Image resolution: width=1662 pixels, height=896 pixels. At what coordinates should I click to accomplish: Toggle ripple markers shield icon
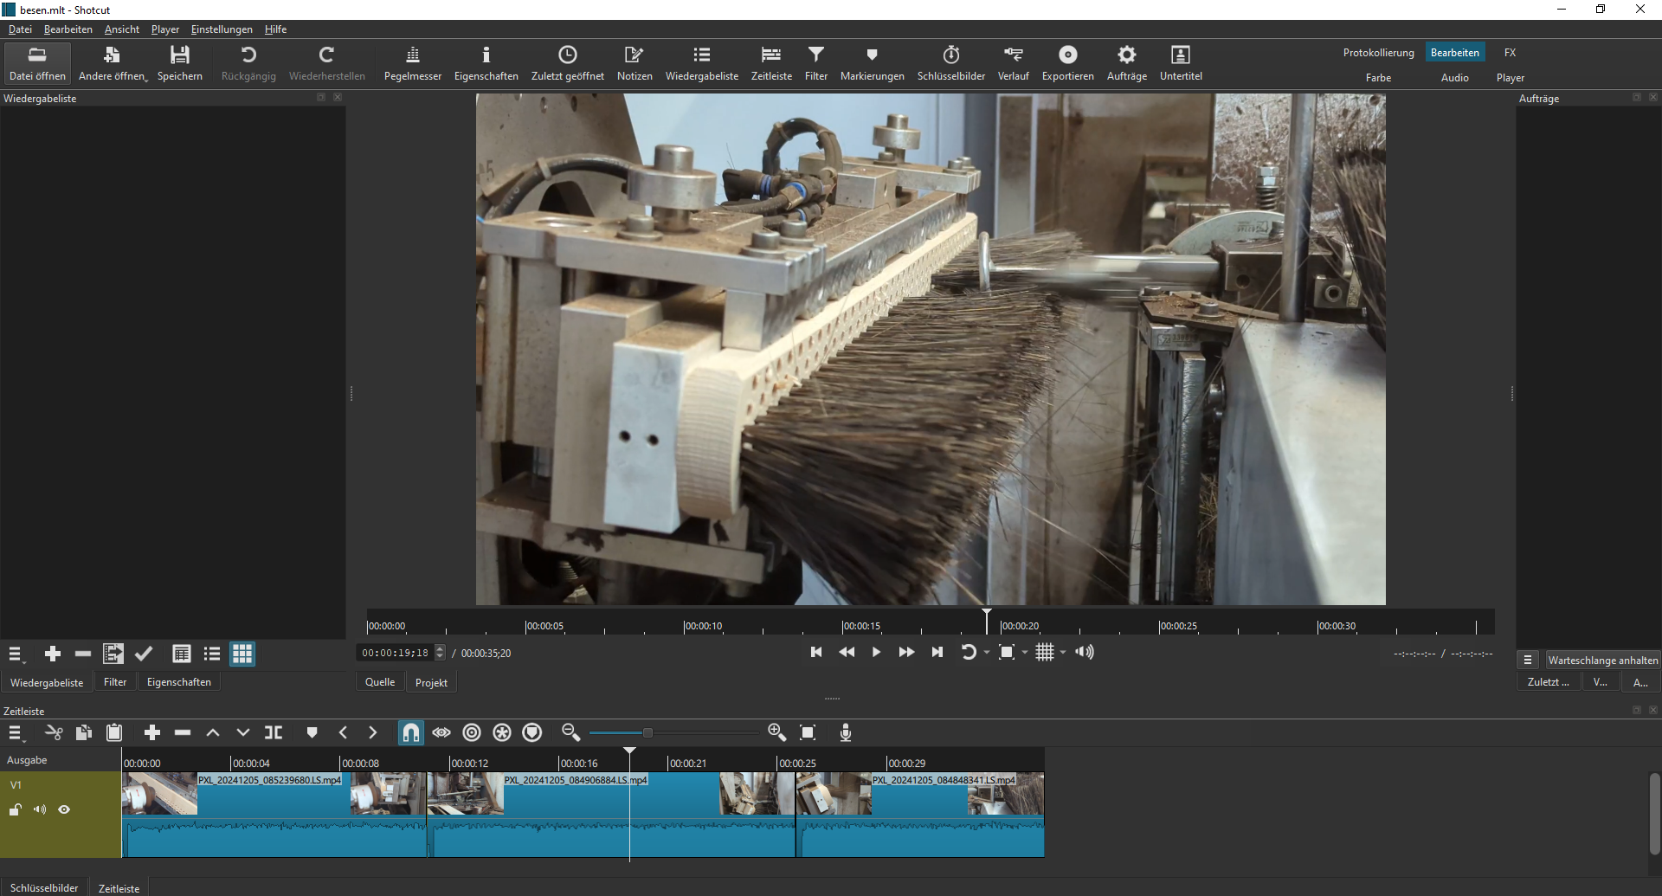(532, 733)
